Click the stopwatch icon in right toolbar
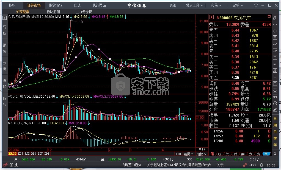This screenshot has height=170, width=281. (275, 103)
